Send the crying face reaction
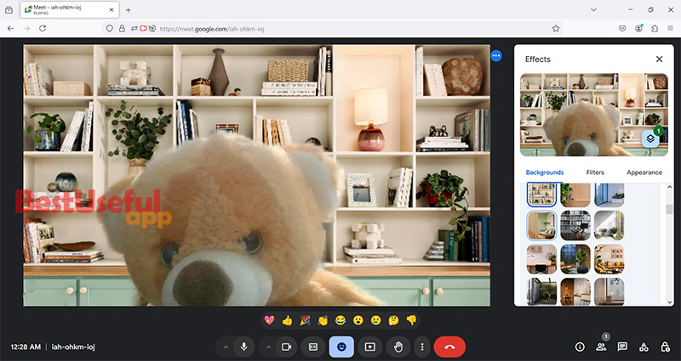681x361 pixels. pyautogui.click(x=376, y=320)
